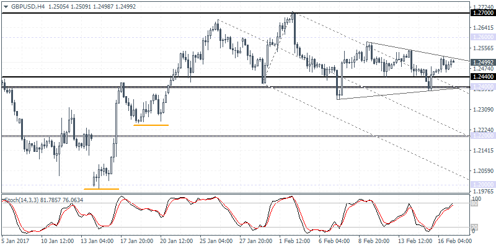Select the orange line near 13 Jan low
Screen dimensions: 496x248
(x=101, y=188)
